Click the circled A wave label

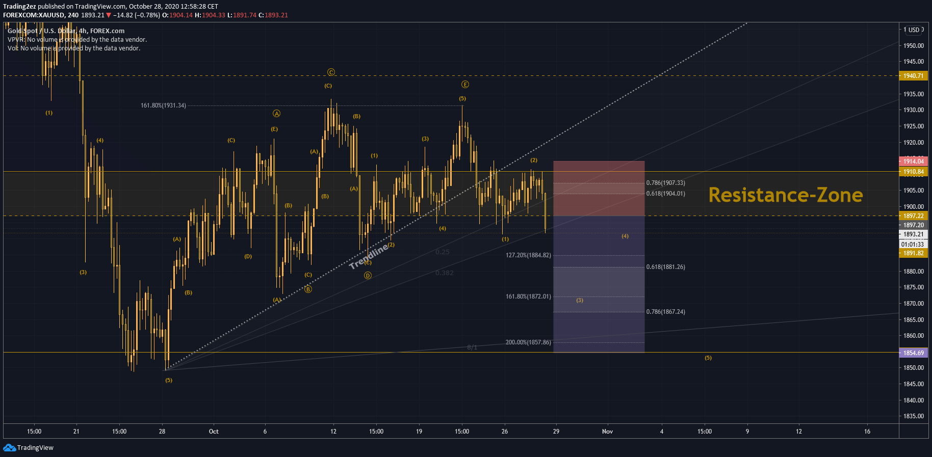276,114
